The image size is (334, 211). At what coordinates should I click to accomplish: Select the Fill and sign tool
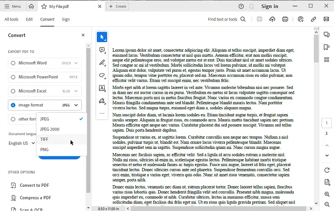pyautogui.click(x=102, y=101)
